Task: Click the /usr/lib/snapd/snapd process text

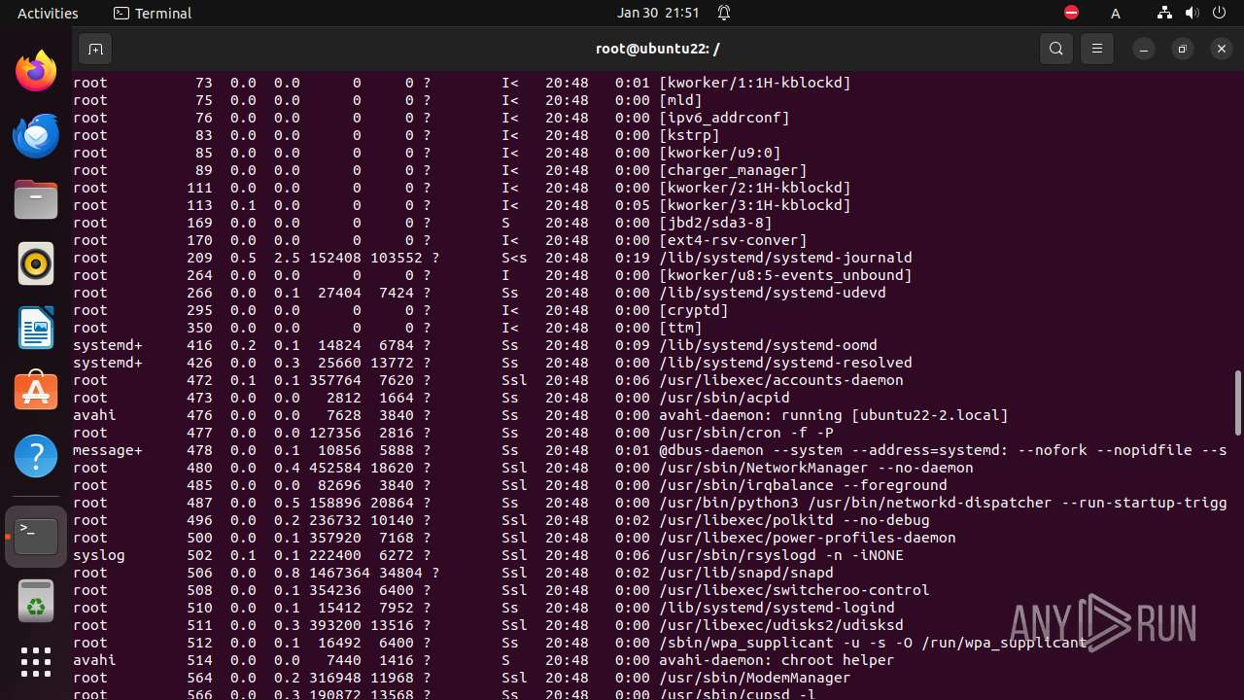Action: tap(746, 573)
